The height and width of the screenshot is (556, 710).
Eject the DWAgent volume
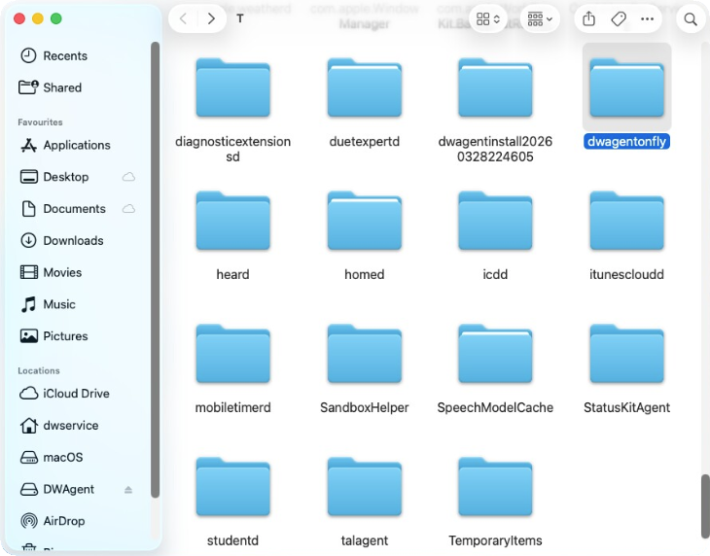tap(128, 490)
